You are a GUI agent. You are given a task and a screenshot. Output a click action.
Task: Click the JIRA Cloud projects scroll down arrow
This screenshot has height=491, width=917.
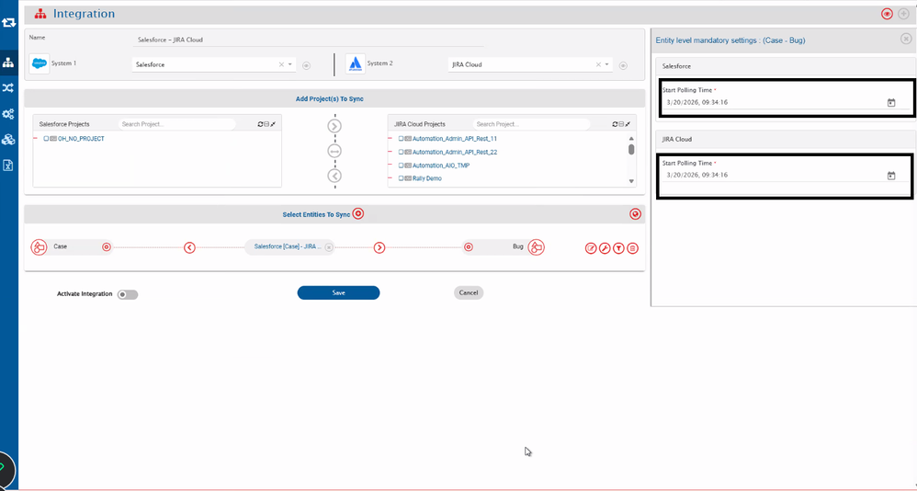tap(631, 181)
